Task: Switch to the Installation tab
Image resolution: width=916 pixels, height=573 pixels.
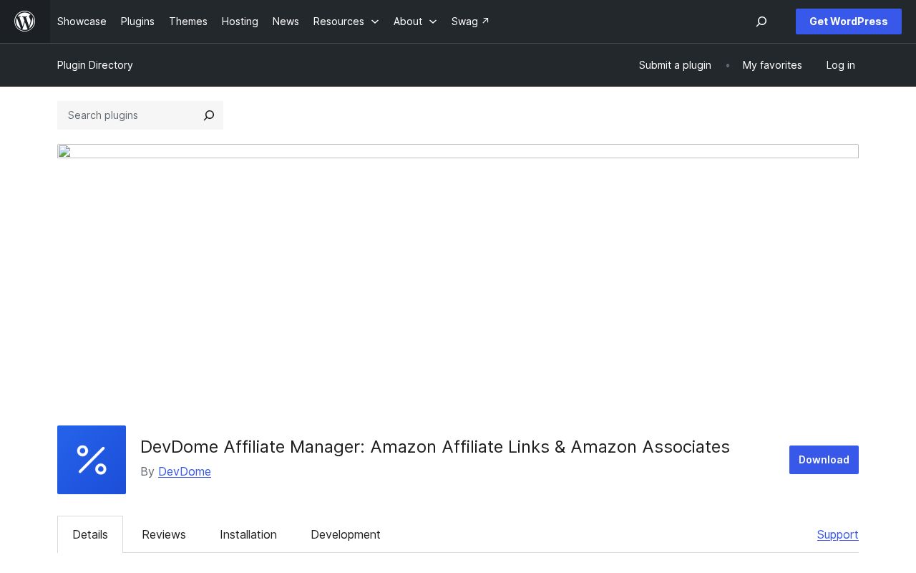Action: point(248,534)
